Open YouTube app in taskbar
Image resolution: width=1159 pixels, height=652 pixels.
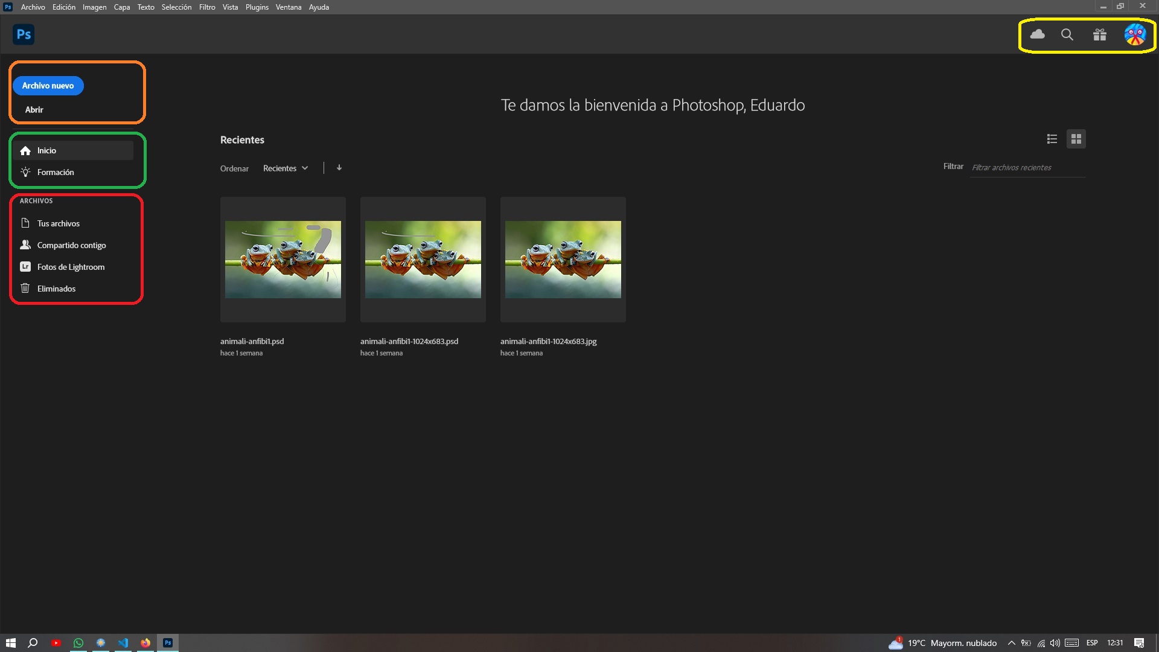[x=56, y=643]
